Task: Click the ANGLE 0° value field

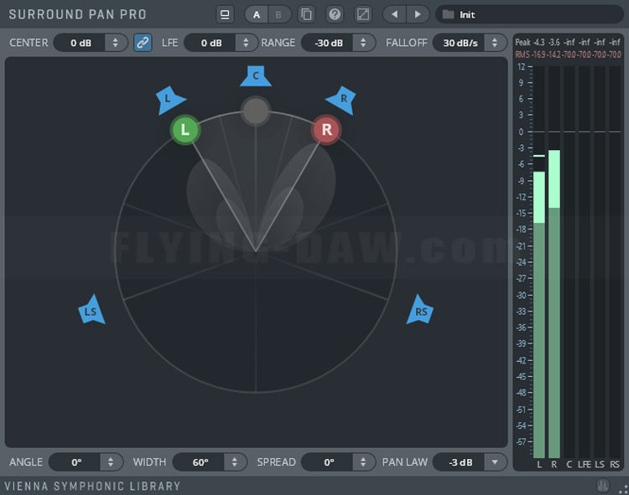Action: pos(75,462)
